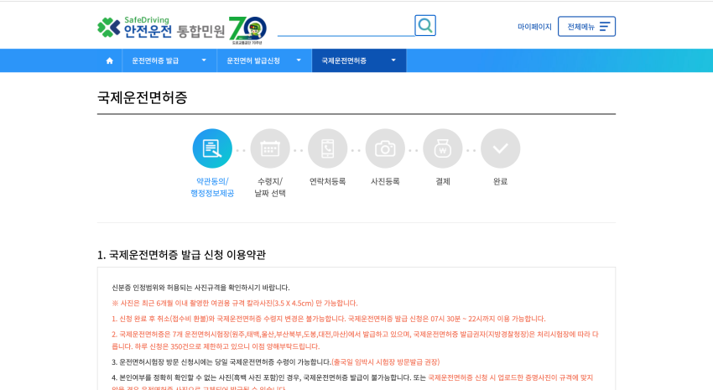Click the 수령지/날짜 선택 calendar step icon
The image size is (713, 390).
point(270,148)
